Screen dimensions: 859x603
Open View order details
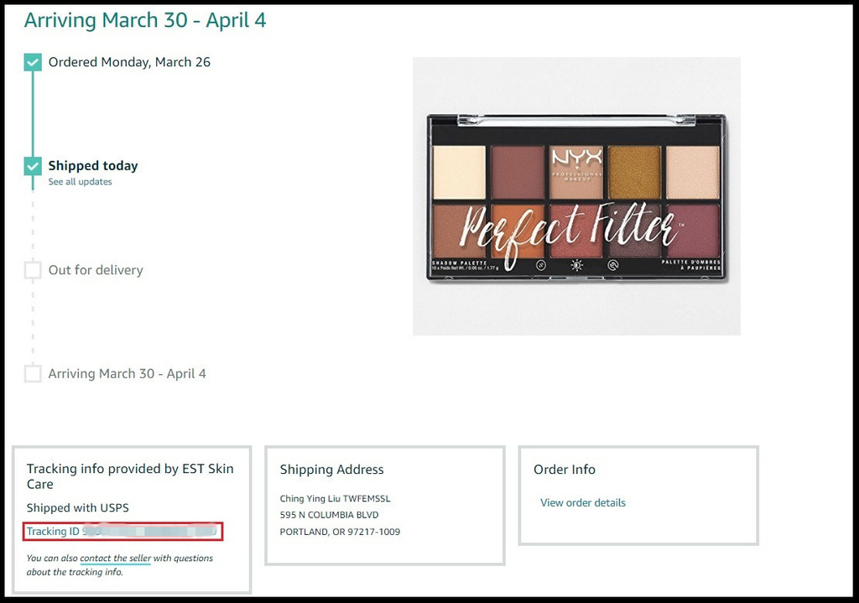pos(583,503)
